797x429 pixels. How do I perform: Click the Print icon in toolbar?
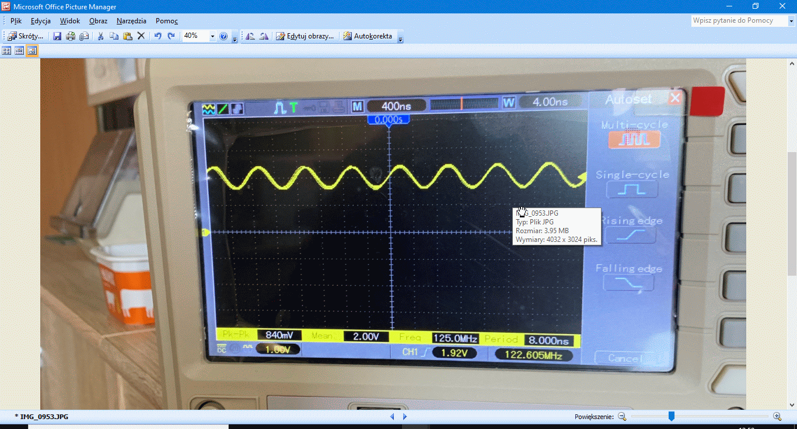pos(71,36)
